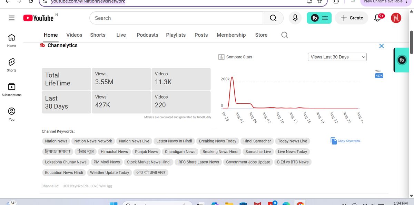The width and height of the screenshot is (414, 205).
Task: Switch to the Podcasts channel tab
Action: point(147,35)
